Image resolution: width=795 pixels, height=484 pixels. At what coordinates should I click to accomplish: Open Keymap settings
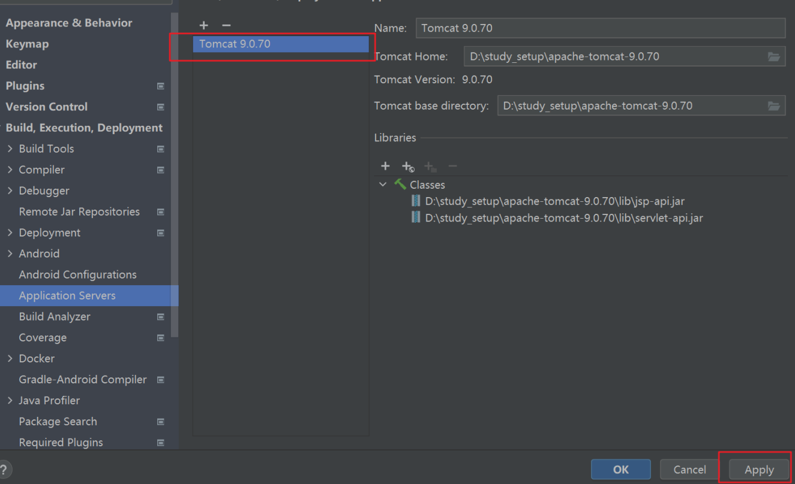[27, 44]
